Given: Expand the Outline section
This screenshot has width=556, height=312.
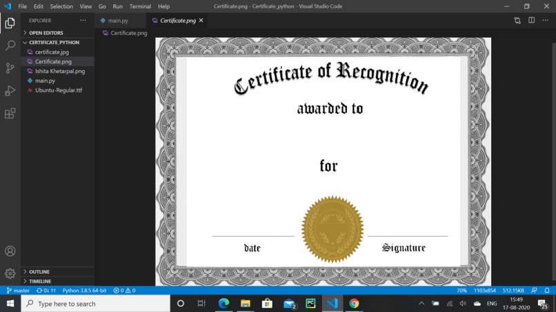Looking at the screenshot, I should [x=57, y=271].
